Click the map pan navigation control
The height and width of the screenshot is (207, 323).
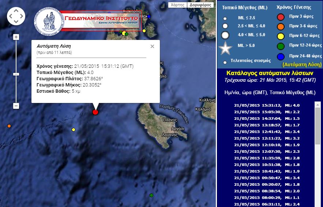coord(16,16)
